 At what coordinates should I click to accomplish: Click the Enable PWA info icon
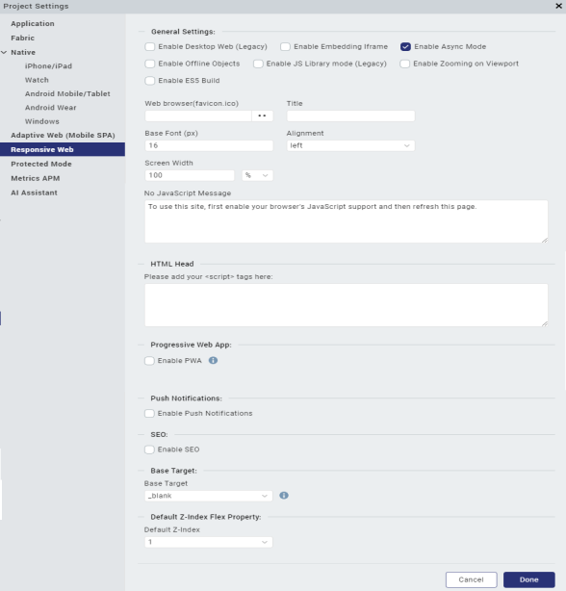pos(213,360)
